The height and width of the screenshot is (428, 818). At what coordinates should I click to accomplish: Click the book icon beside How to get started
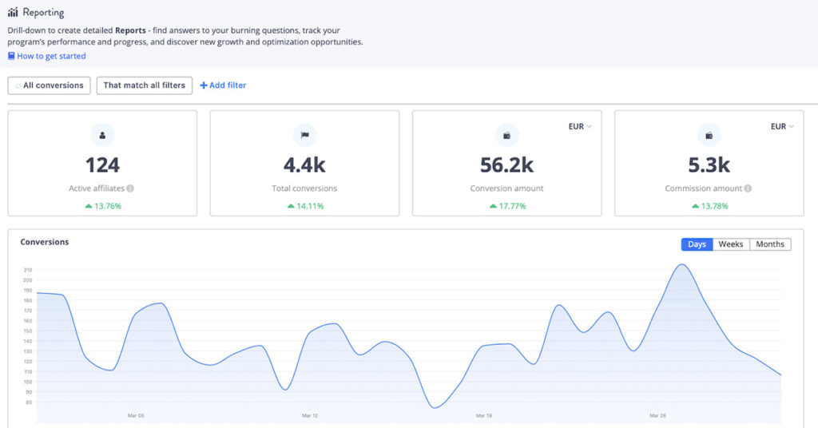11,56
